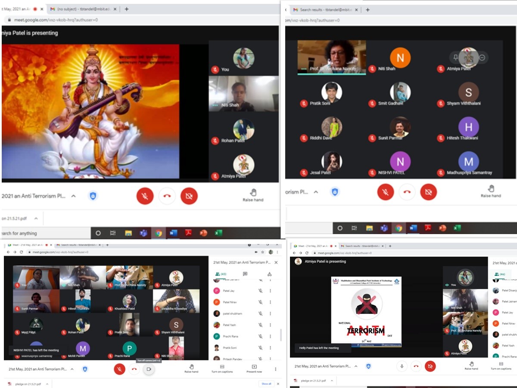Mute microphone in the bottom-right Meet window
Viewport: 517px width, 388px height.
coord(402,366)
